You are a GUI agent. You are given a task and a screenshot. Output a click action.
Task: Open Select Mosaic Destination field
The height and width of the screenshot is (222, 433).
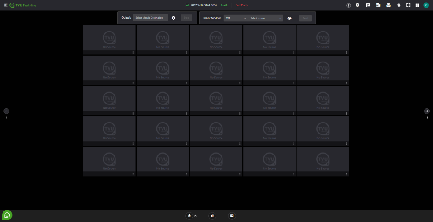151,18
